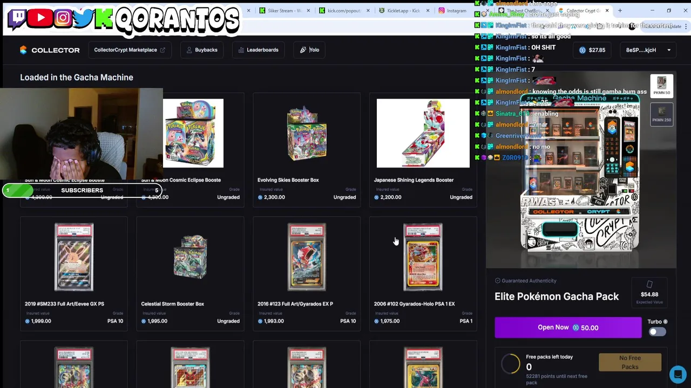Click Loaded in the Gacha Machine heading
Viewport: 691px width, 388px height.
(x=77, y=78)
